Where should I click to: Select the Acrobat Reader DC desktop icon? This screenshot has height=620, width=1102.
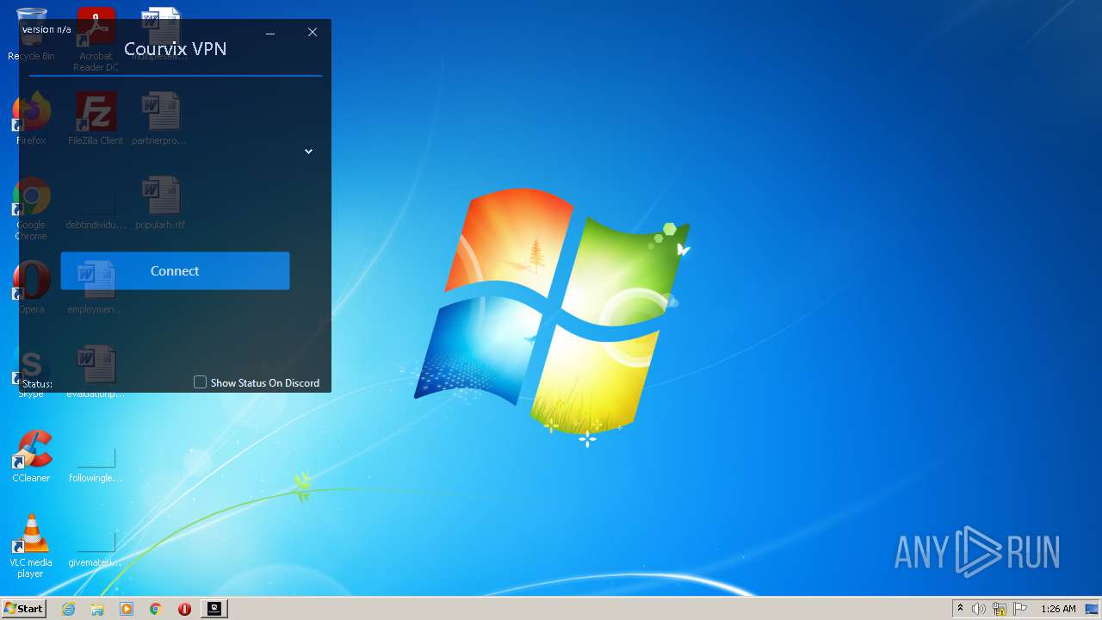96,40
